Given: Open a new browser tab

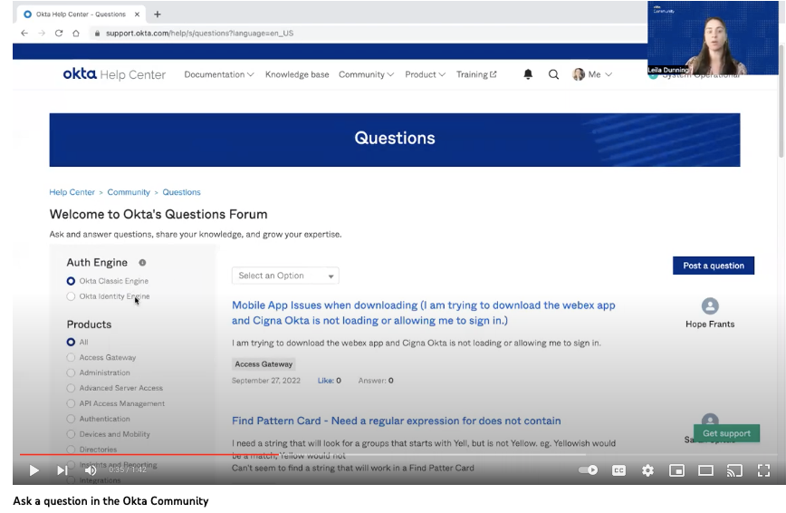Looking at the screenshot, I should pos(158,15).
